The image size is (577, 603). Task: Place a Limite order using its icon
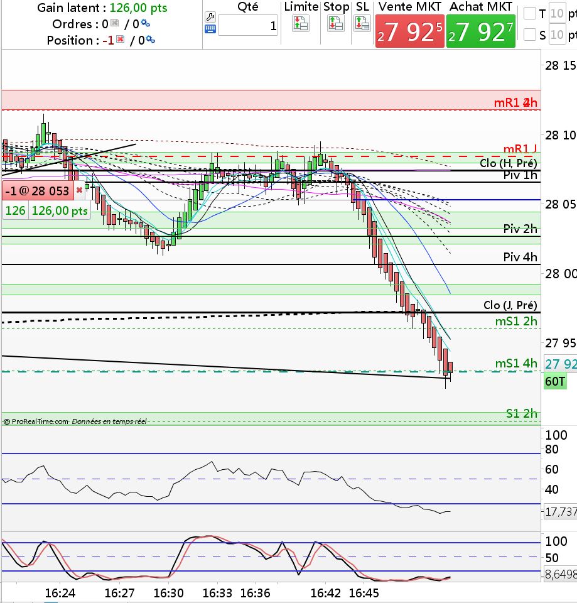pos(301,23)
